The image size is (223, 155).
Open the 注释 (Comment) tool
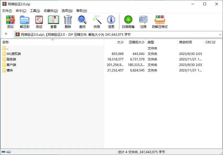pyautogui.click(x=143, y=21)
